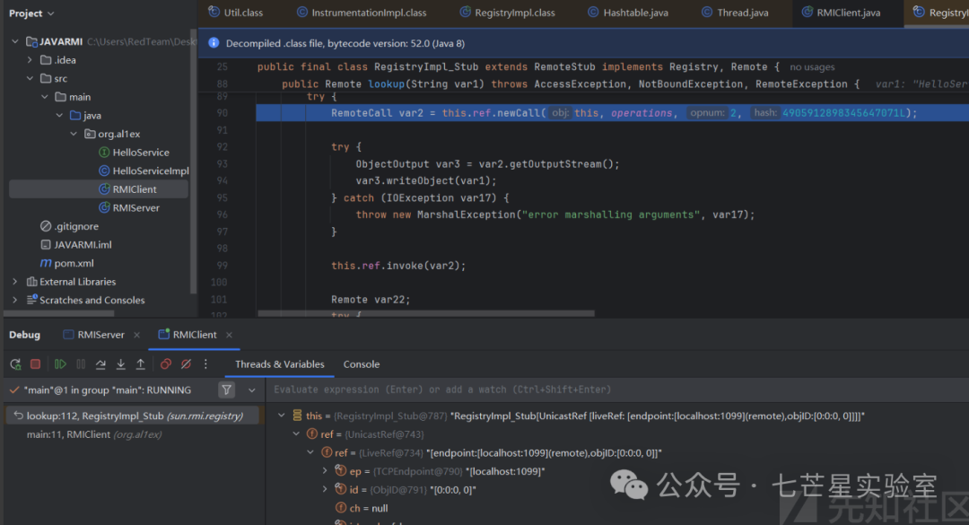Select HelloServiceImpl class in project tree

point(144,171)
